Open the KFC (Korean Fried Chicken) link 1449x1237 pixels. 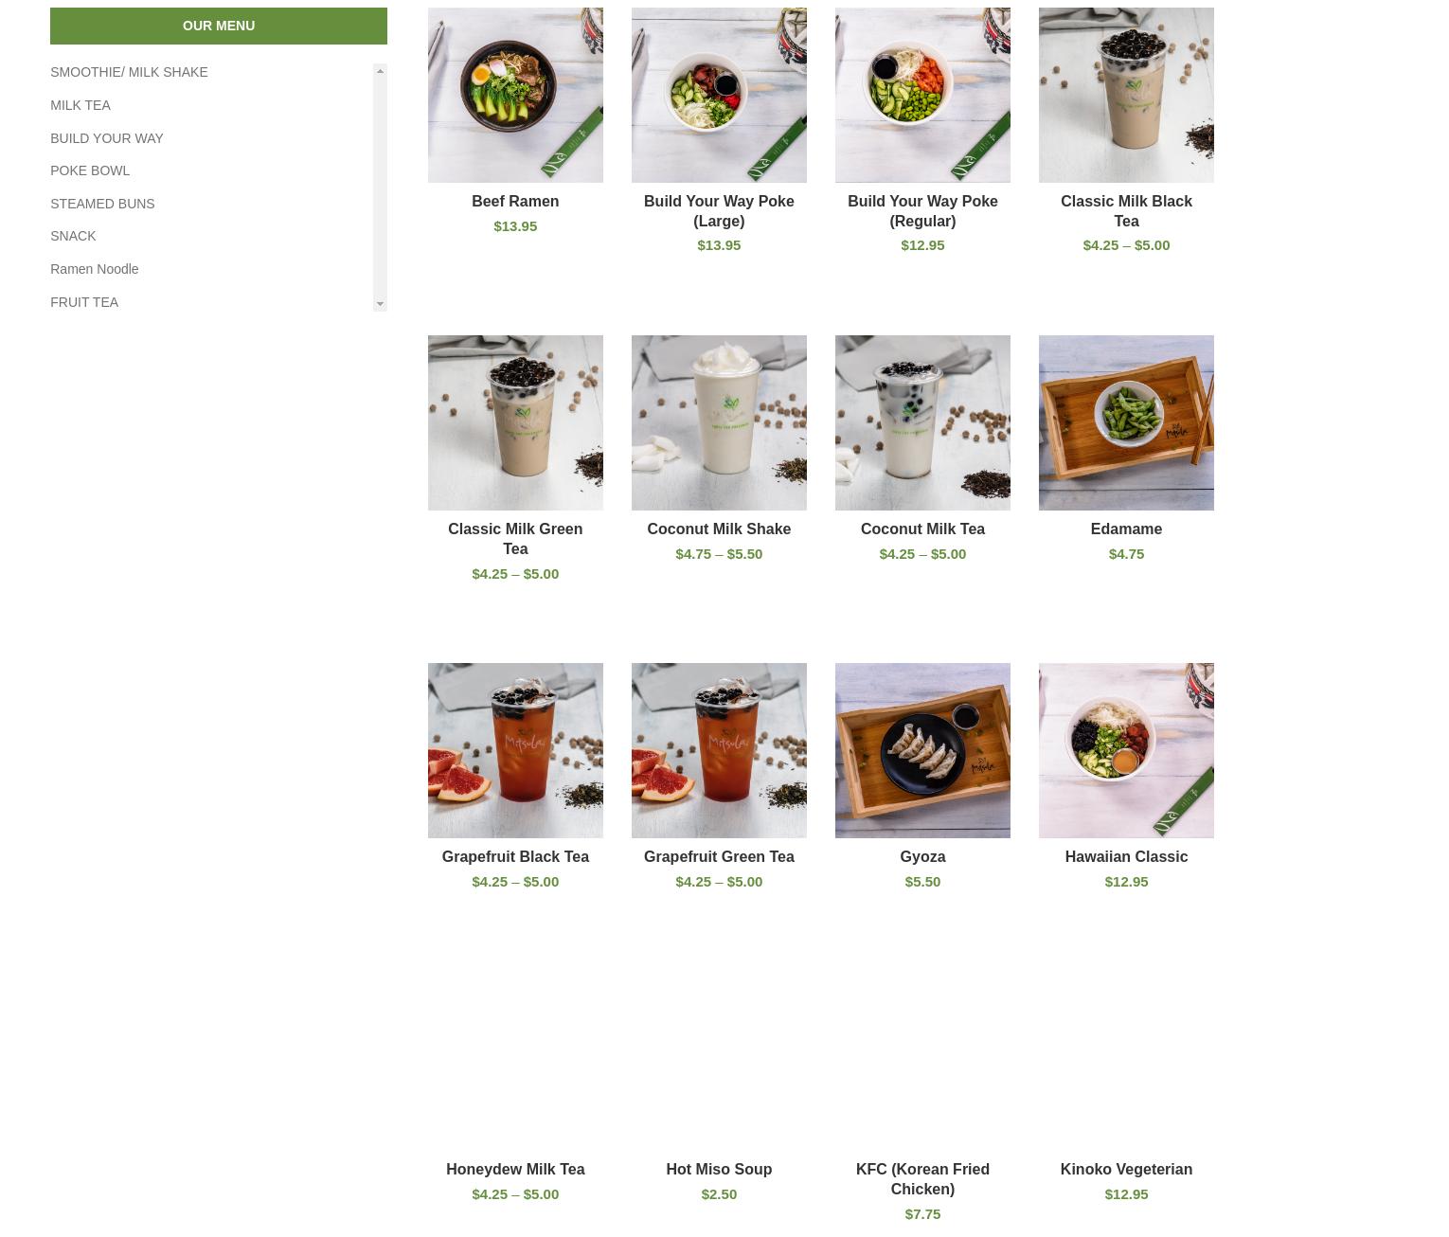click(922, 1179)
